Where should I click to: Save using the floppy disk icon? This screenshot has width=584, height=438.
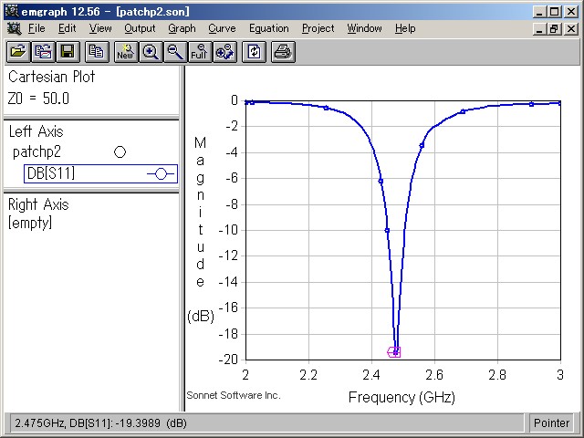pyautogui.click(x=68, y=52)
